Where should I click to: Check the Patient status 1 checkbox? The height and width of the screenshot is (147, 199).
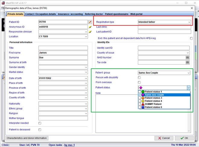(139, 92)
